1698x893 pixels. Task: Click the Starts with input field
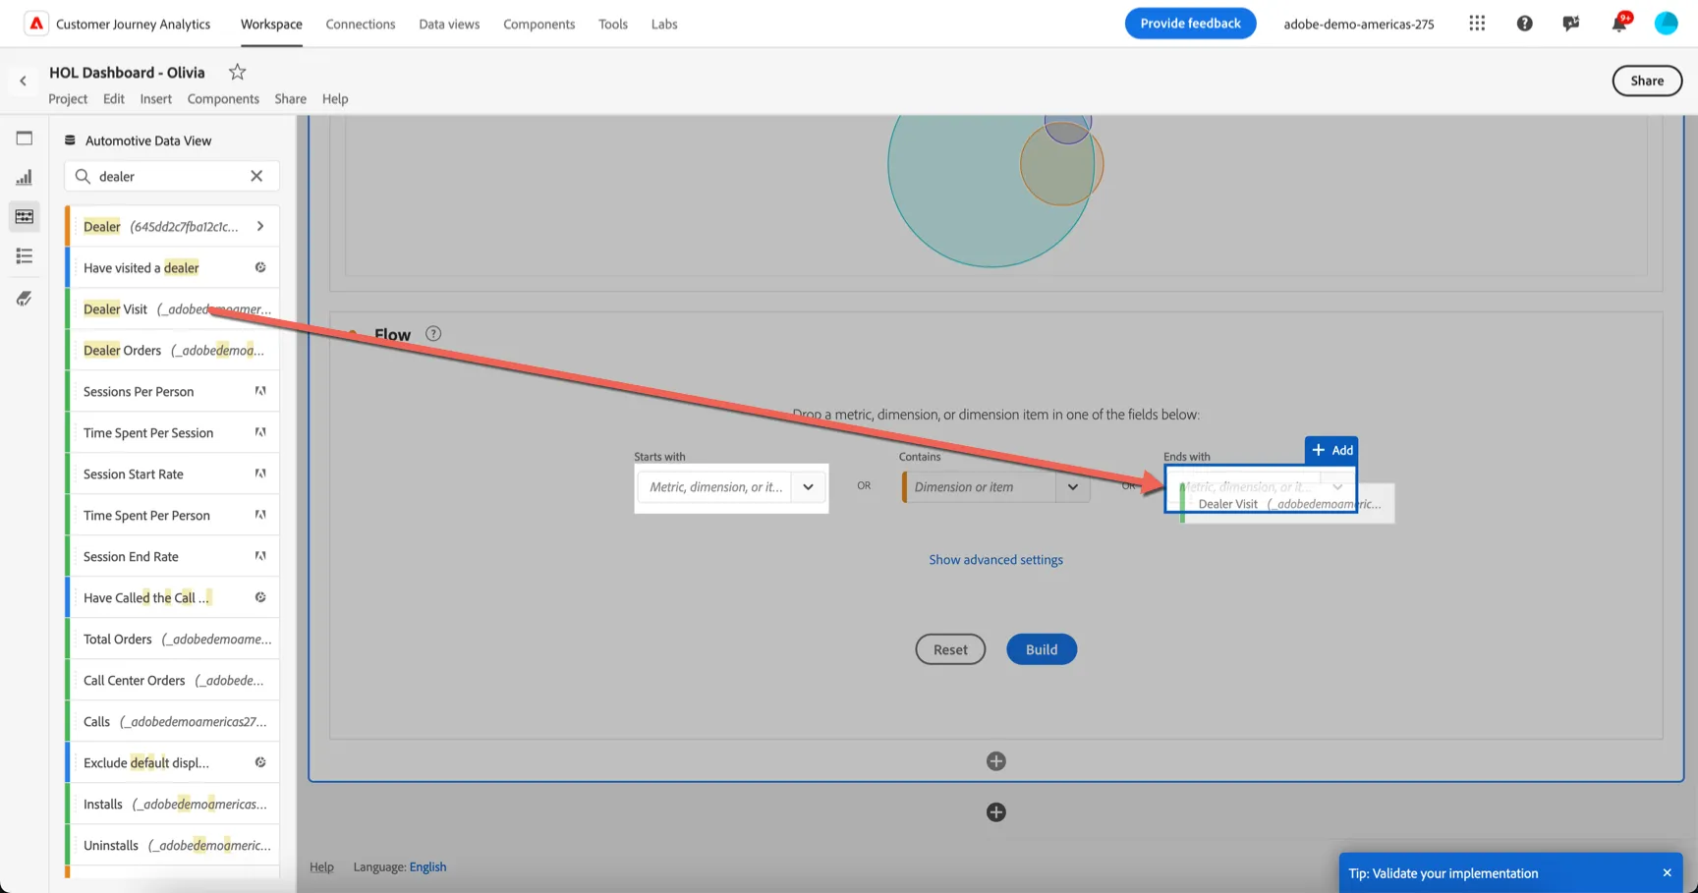pos(716,487)
